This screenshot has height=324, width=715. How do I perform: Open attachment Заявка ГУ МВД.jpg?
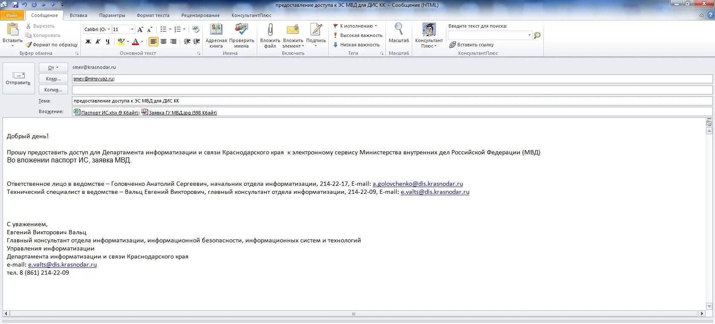179,112
